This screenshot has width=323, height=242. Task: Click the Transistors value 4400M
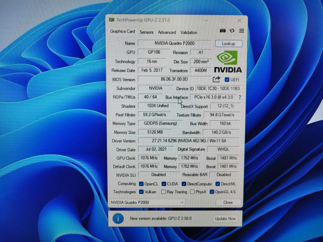(x=200, y=70)
